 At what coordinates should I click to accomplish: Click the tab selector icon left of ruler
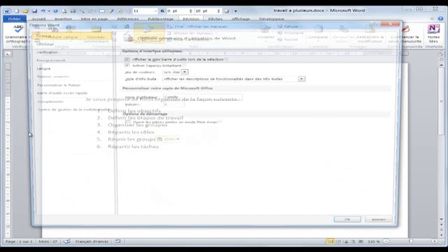coord(8,54)
